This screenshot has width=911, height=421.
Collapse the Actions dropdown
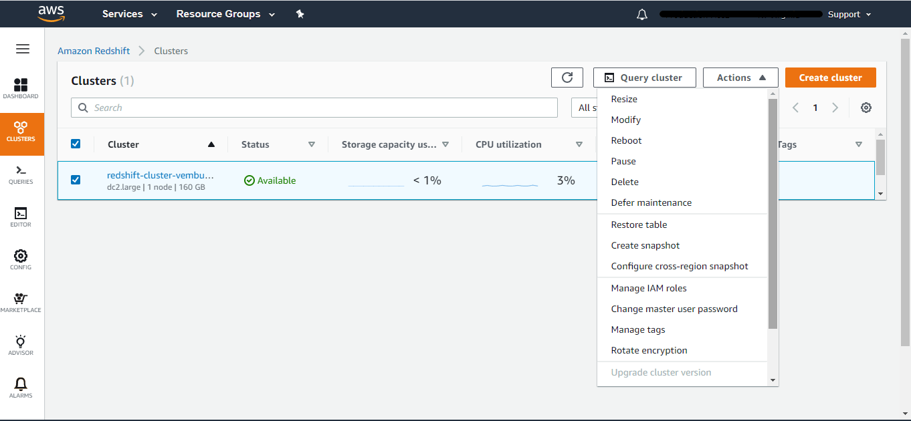(x=740, y=78)
